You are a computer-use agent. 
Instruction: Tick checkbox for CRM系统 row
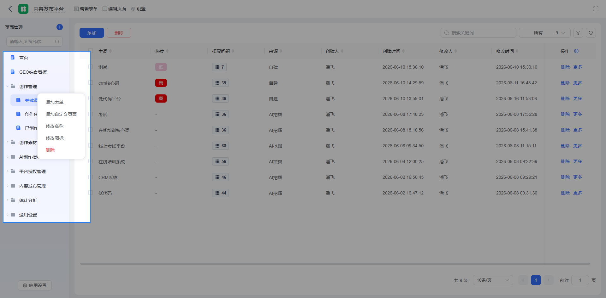click(91, 177)
